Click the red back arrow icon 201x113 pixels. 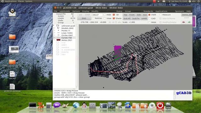click(x=183, y=22)
